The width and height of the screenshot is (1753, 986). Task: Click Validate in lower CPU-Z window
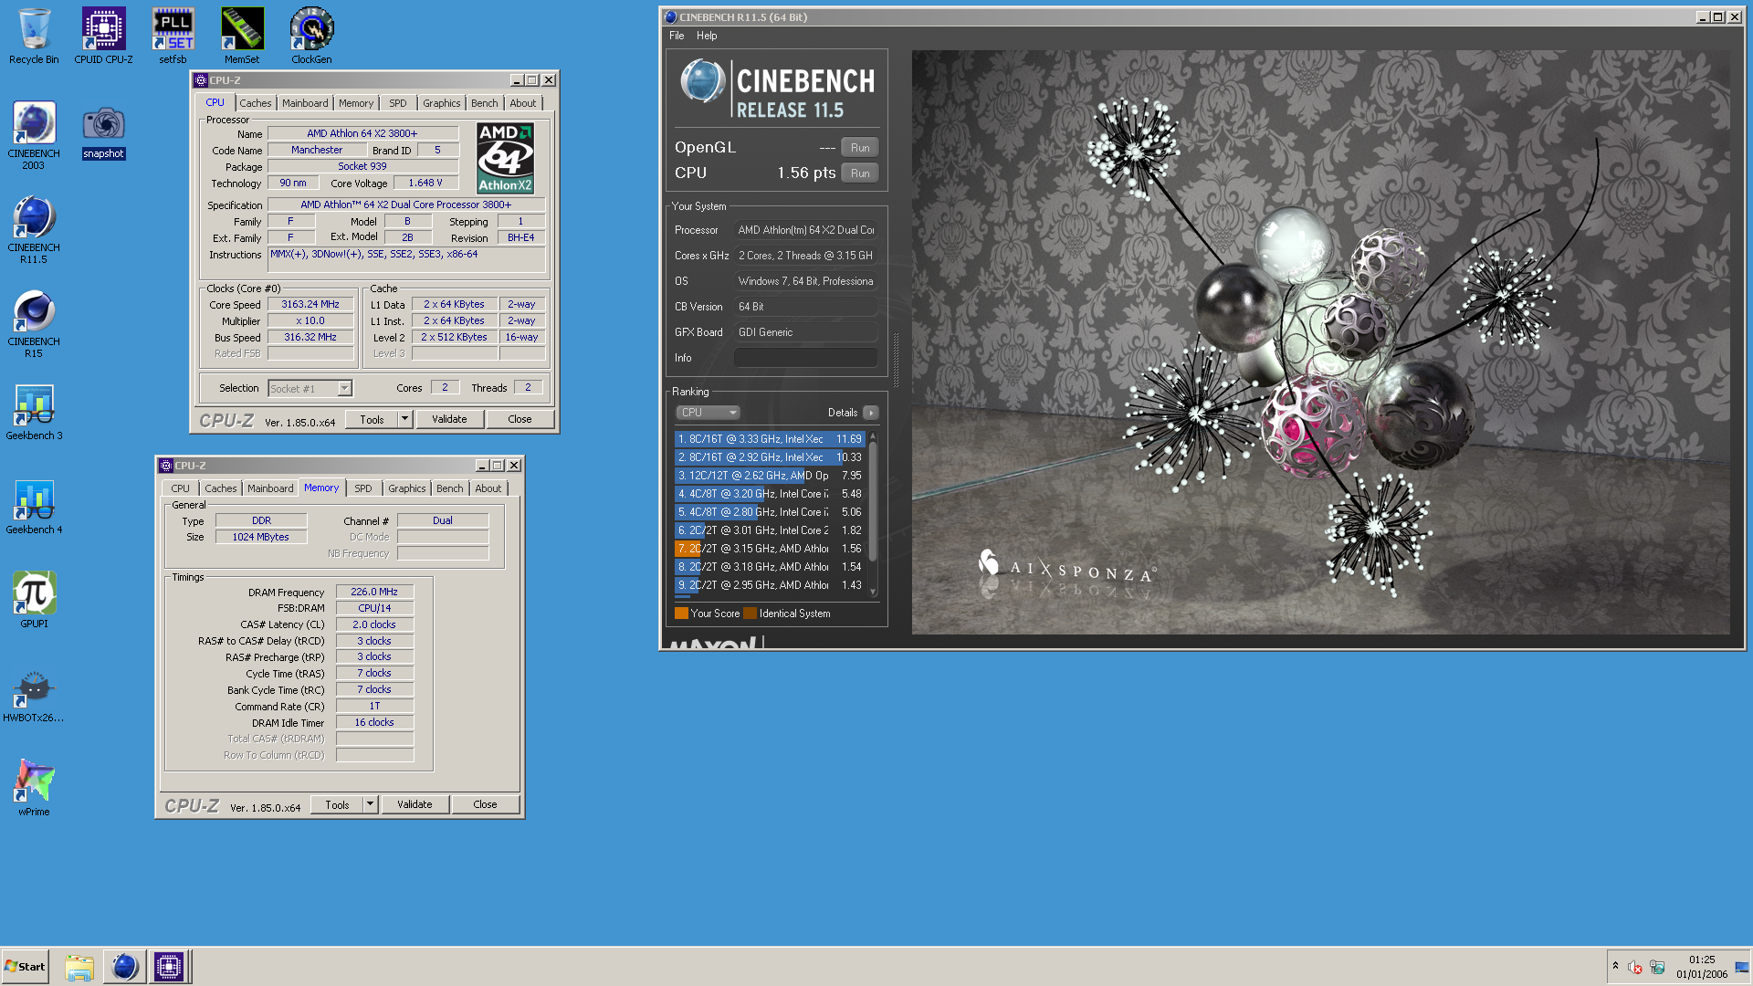[415, 804]
